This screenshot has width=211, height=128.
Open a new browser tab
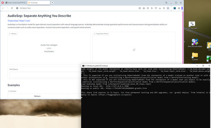click(x=52, y=2)
